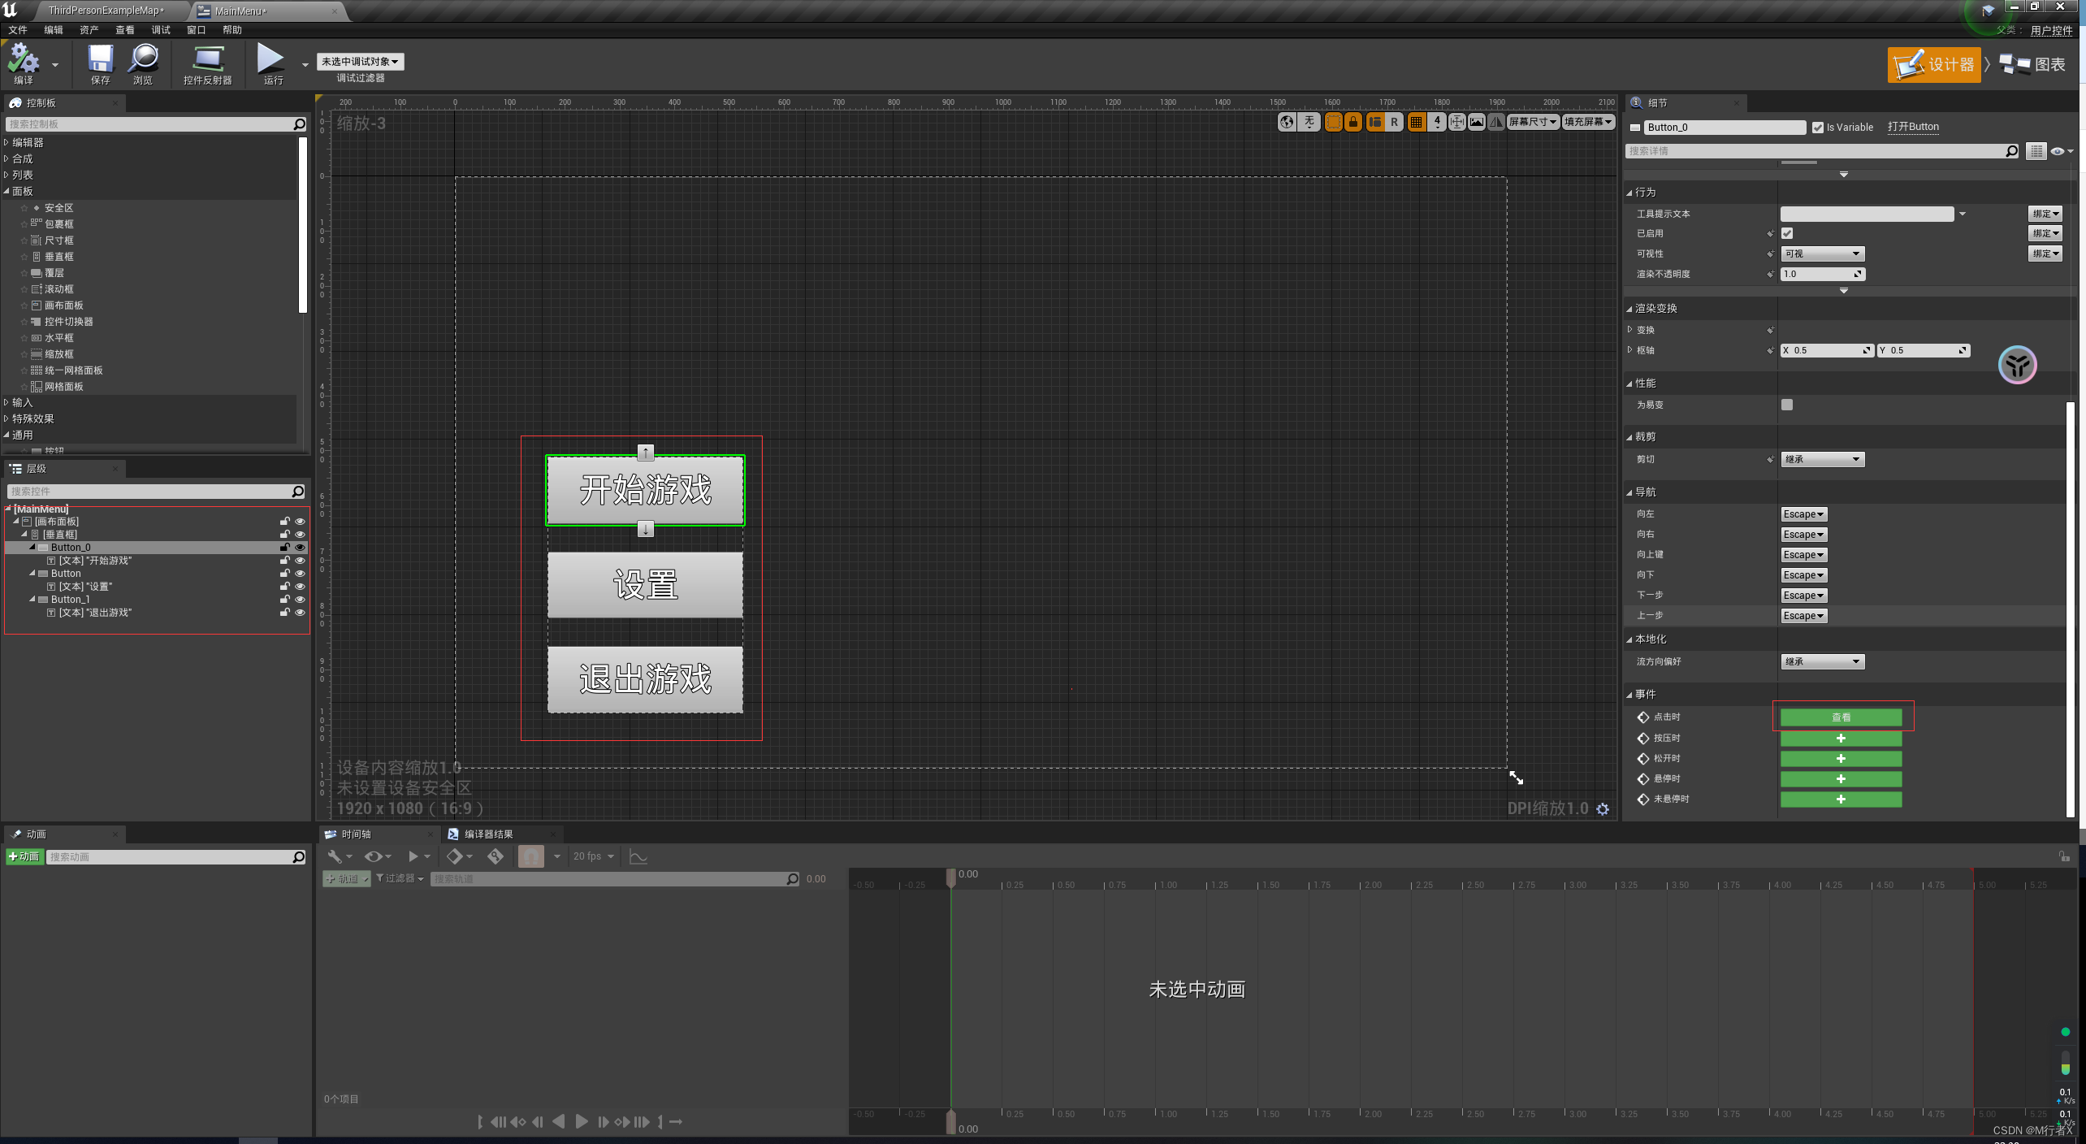
Task: Click the 枢轴 X 0.5 value field
Action: pyautogui.click(x=1826, y=350)
